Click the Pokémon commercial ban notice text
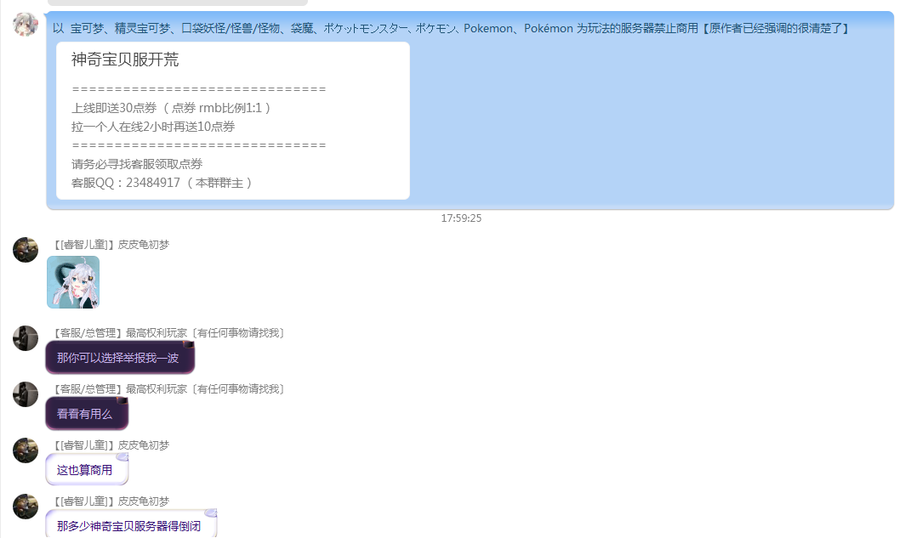 click(x=452, y=28)
